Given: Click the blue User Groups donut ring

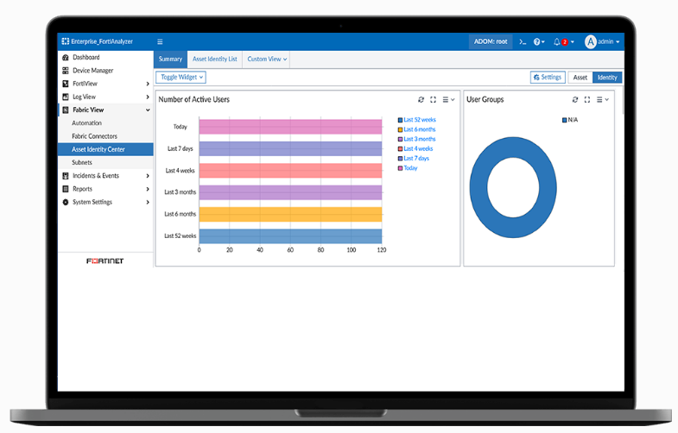Looking at the screenshot, I should [478, 188].
